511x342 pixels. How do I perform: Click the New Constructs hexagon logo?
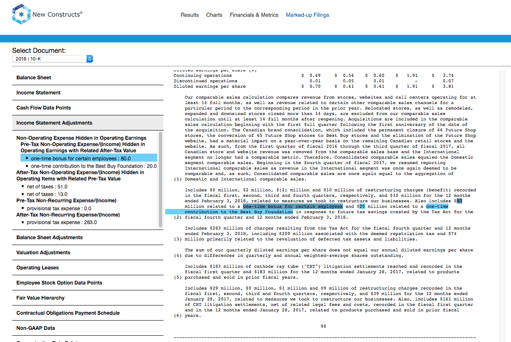pyautogui.click(x=21, y=15)
